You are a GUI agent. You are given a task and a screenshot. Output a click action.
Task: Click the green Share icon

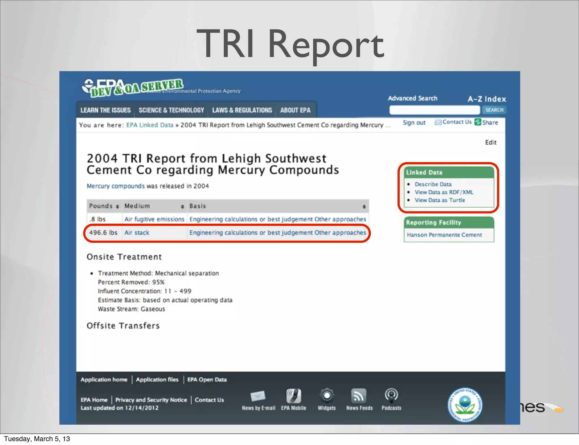click(x=478, y=122)
